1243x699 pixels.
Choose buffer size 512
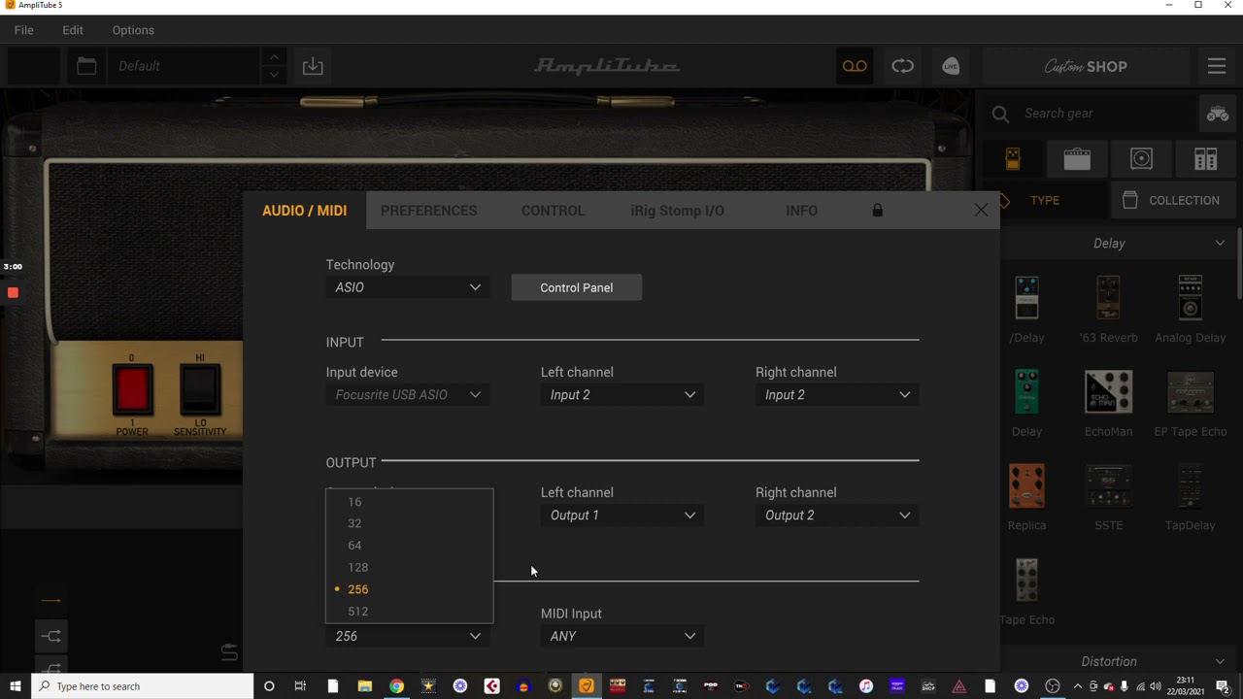(x=409, y=612)
